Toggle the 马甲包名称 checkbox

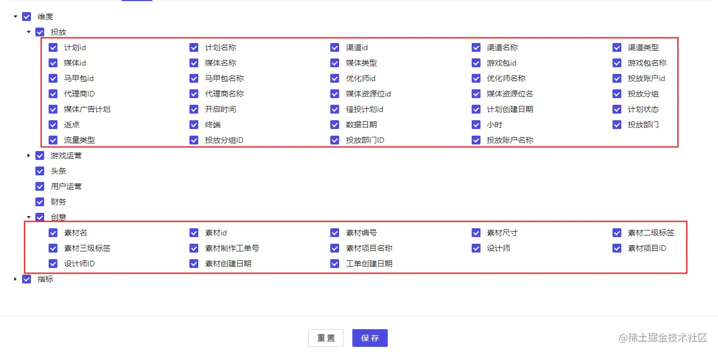pyautogui.click(x=194, y=78)
